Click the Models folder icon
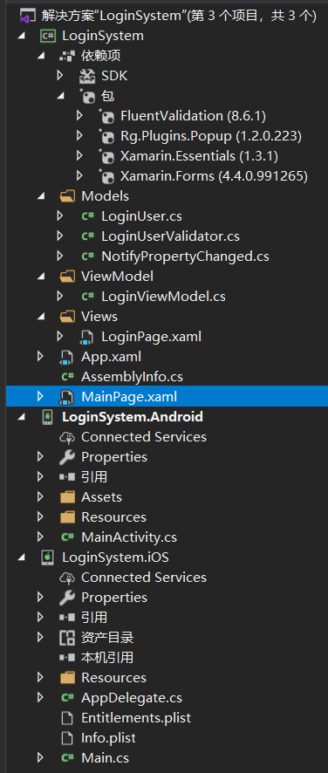 [x=67, y=196]
